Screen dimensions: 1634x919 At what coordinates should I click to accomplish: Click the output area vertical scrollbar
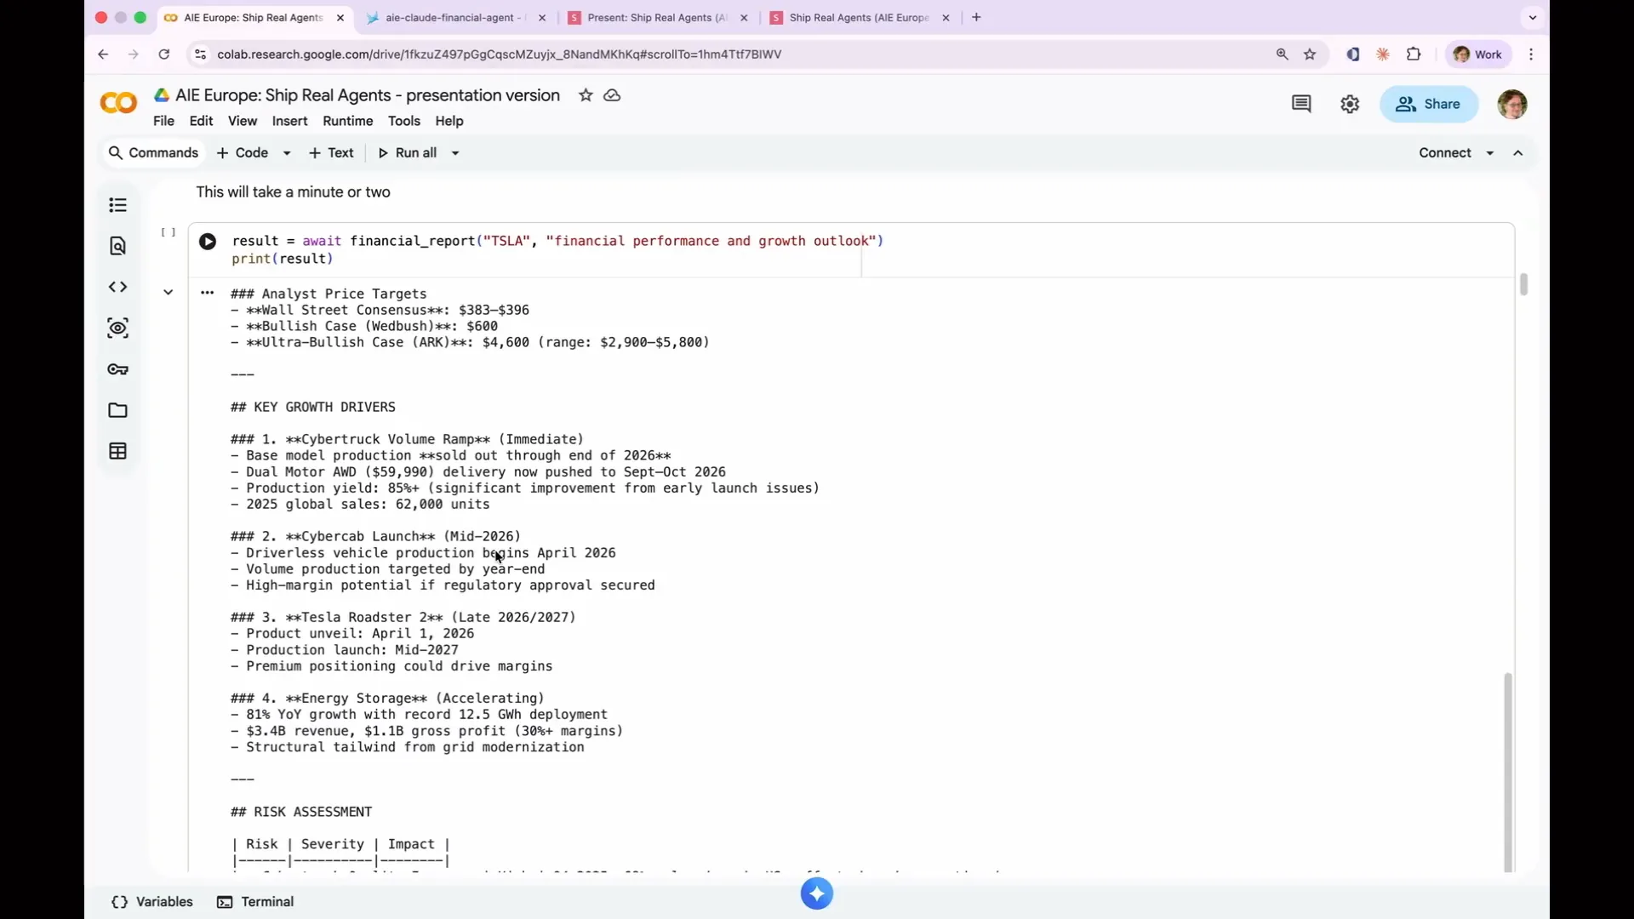point(1508,773)
